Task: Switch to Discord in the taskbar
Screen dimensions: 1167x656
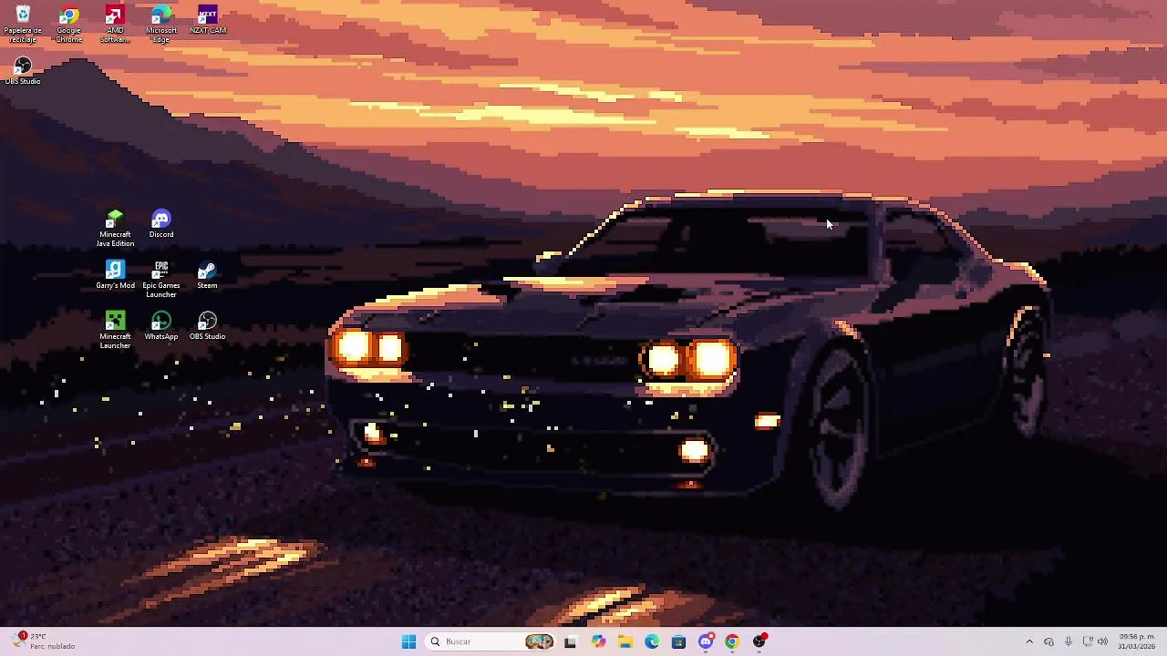Action: [x=706, y=641]
